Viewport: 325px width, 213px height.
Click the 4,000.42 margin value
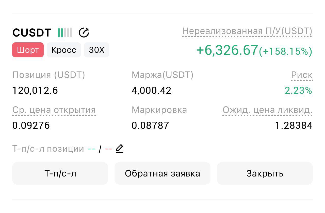(151, 90)
